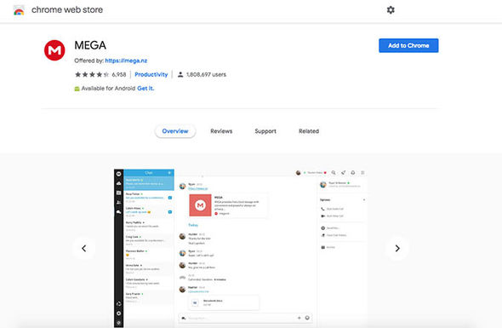Click the Get it Android link
The image size is (502, 328).
(145, 89)
